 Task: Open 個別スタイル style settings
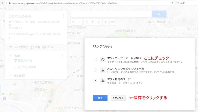pos(23,61)
